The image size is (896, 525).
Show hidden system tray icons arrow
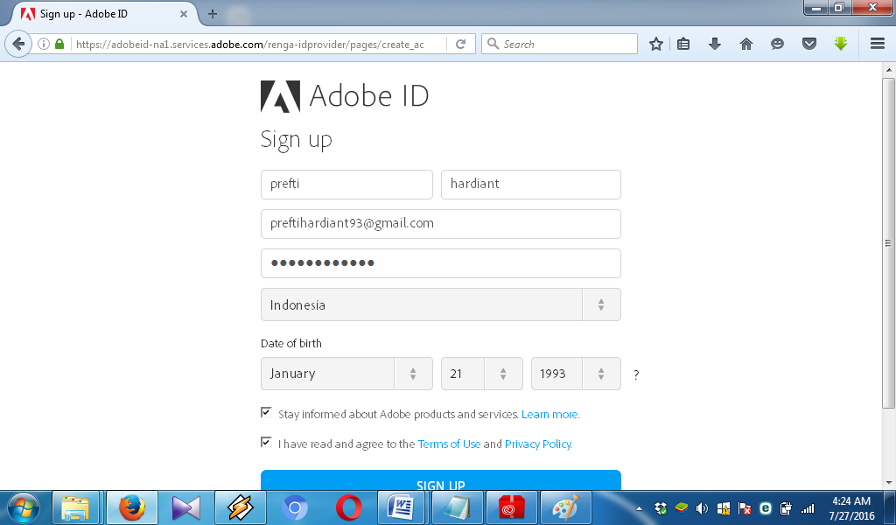(x=639, y=508)
